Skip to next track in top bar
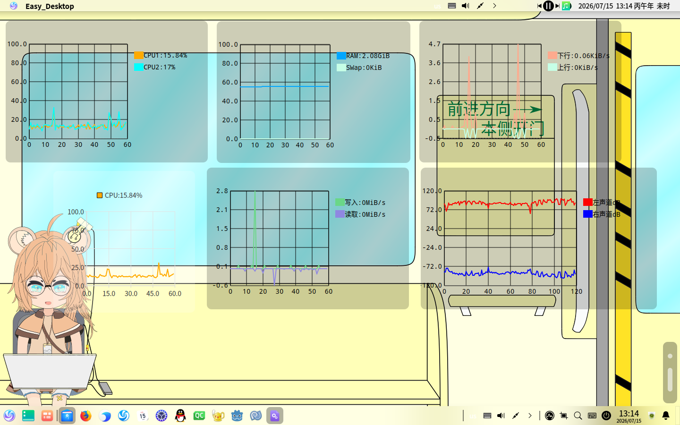This screenshot has height=425, width=680. [x=557, y=6]
